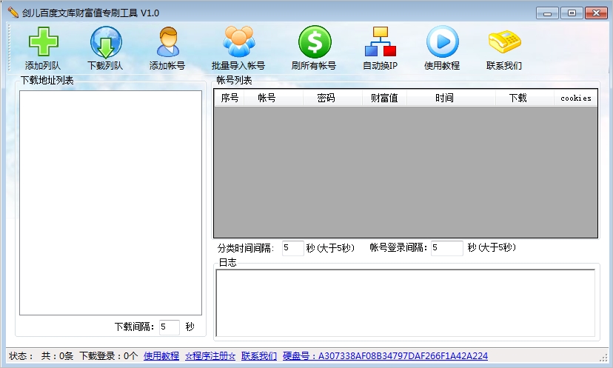Click the cookies column header
The height and width of the screenshot is (368, 613).
[575, 98]
